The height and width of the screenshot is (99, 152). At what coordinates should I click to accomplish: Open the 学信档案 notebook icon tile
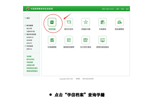(52, 22)
